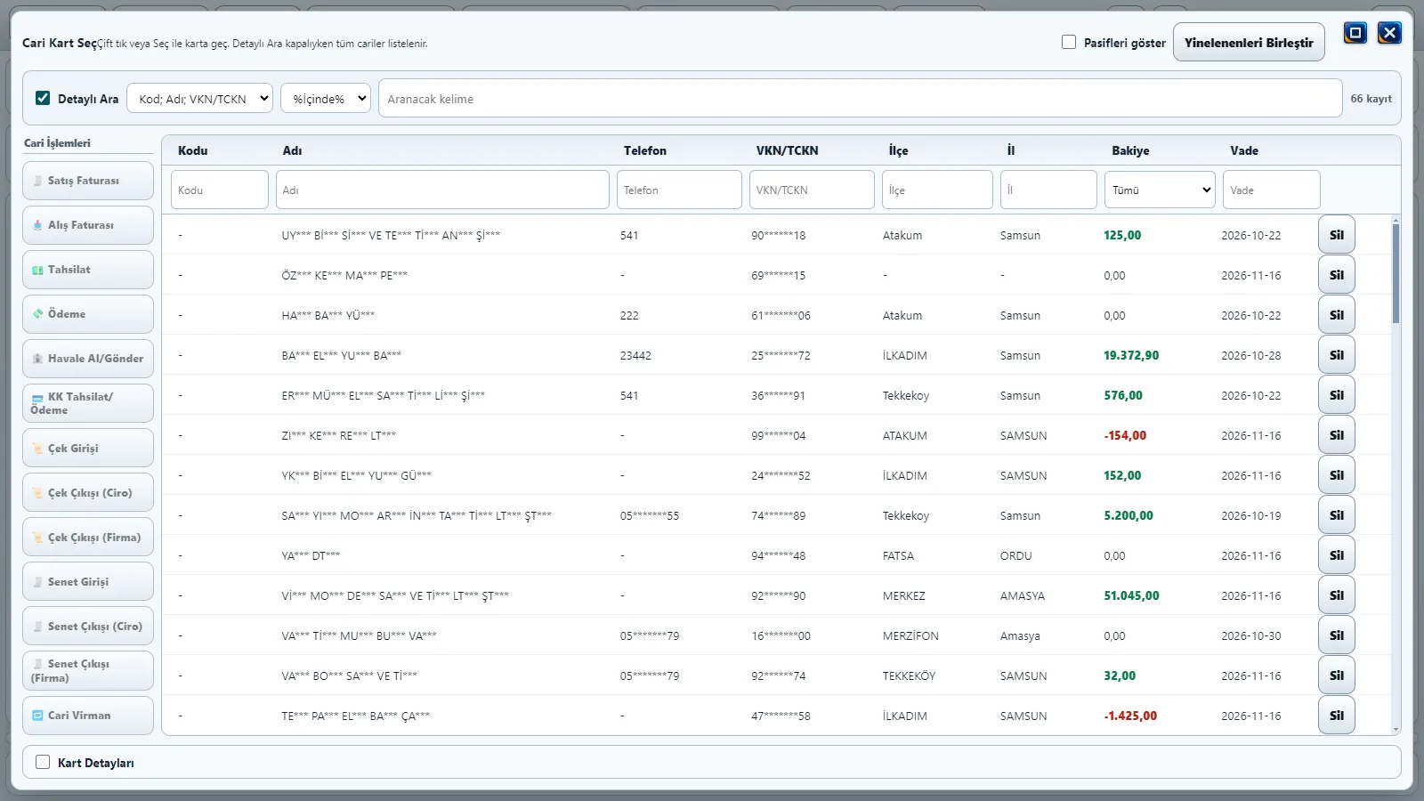Open the %İçinde% match type dropdown

pos(326,99)
